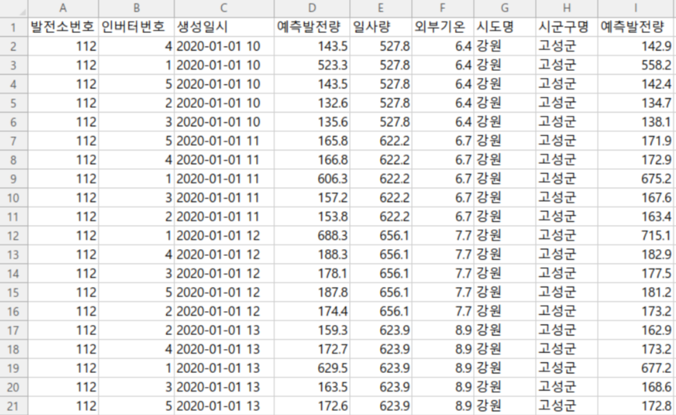Select cell with value 523.3
This screenshot has height=415, width=676.
click(x=312, y=65)
